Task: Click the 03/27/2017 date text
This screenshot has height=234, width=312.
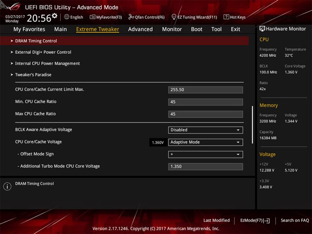Action: (15, 17)
